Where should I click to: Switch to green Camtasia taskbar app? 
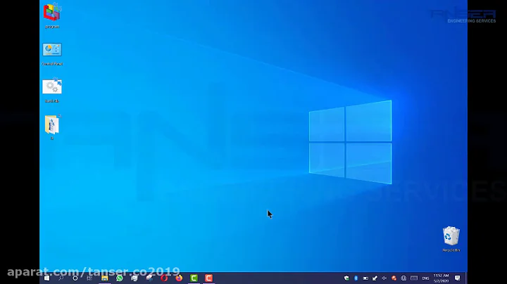pos(194,278)
